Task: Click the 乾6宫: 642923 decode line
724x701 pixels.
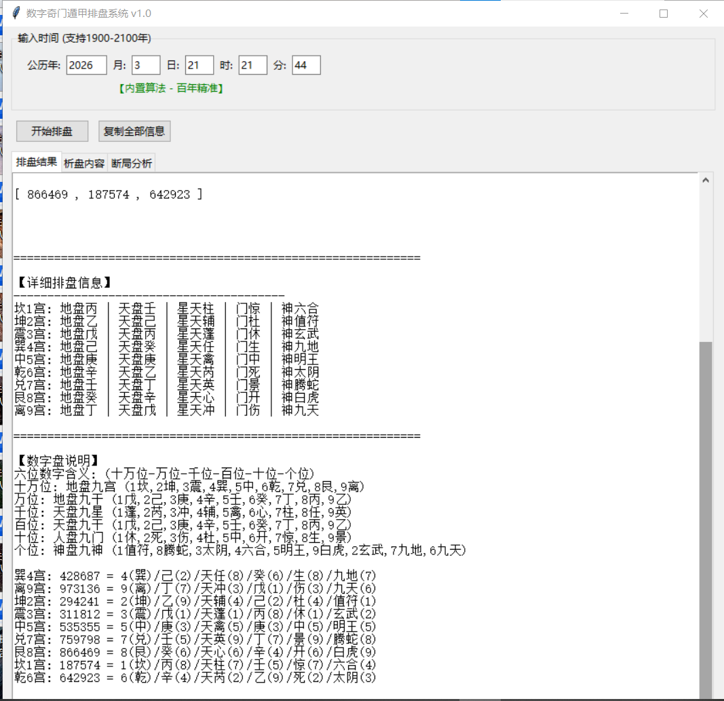Action: pyautogui.click(x=195, y=677)
